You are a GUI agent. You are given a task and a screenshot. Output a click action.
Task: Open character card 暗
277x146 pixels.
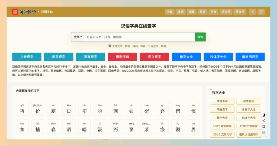[x=84, y=127]
